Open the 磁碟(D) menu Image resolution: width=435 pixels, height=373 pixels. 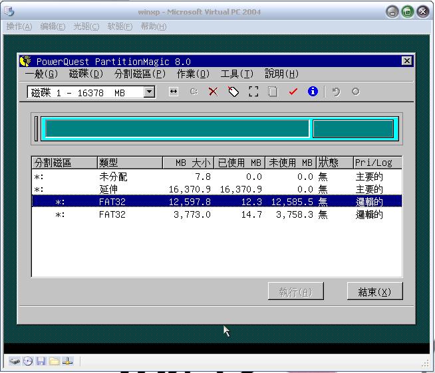coord(86,74)
